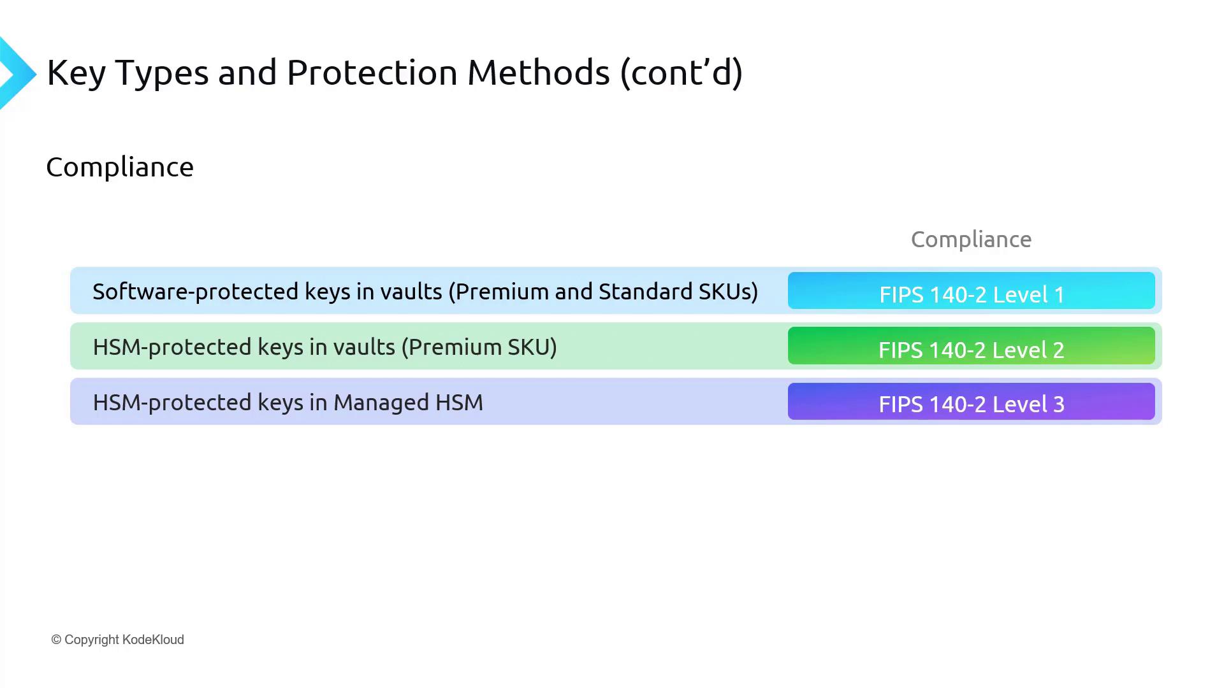
Task: Click the gray Compliance column header
Action: tap(971, 240)
